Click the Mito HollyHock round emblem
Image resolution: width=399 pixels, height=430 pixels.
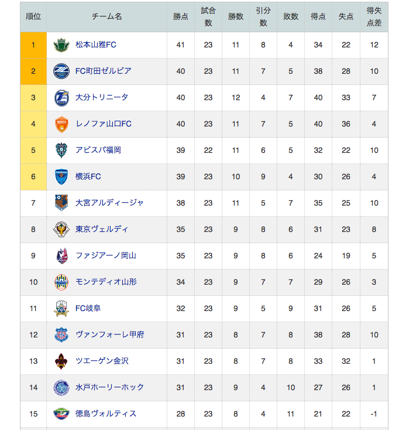61,387
